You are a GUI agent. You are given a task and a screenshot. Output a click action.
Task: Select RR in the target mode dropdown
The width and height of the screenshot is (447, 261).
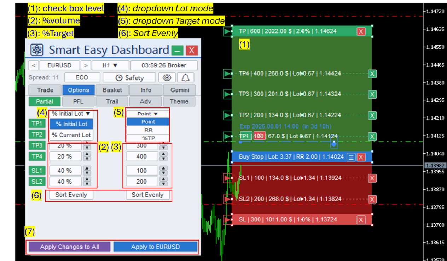pos(148,130)
